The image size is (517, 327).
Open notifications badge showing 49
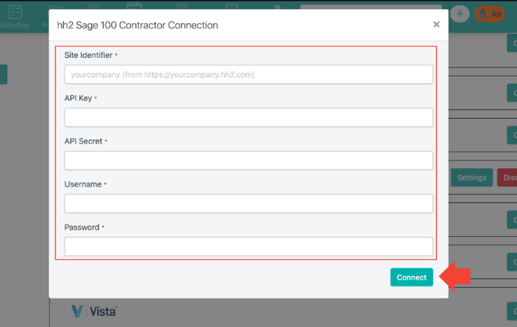click(x=490, y=14)
